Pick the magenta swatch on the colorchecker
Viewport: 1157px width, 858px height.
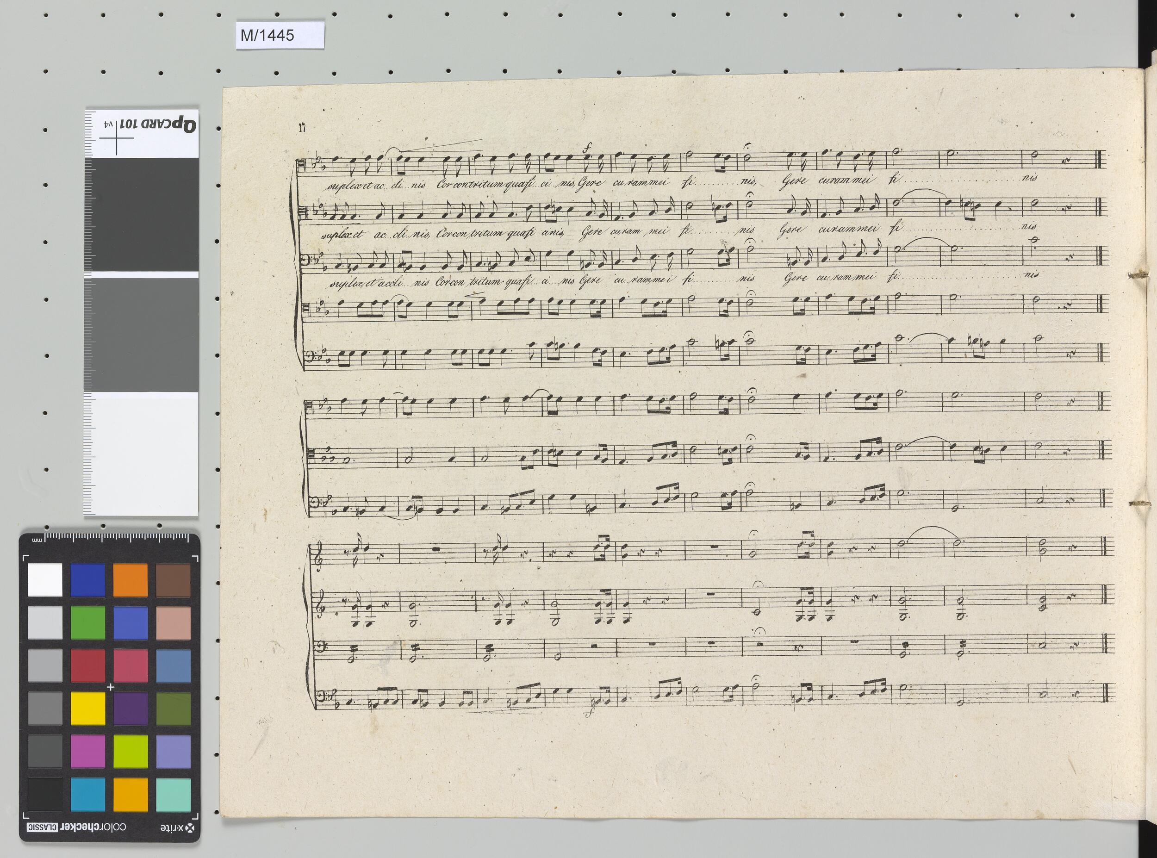pyautogui.click(x=88, y=751)
